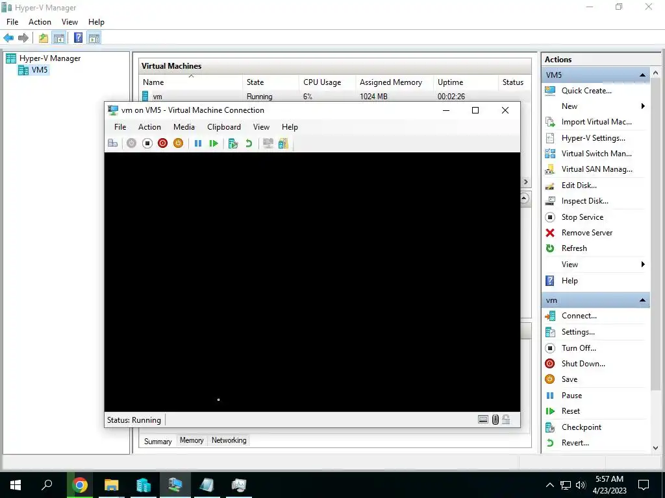Select Hyper-V Manager root tree node
665x498 pixels.
point(49,58)
